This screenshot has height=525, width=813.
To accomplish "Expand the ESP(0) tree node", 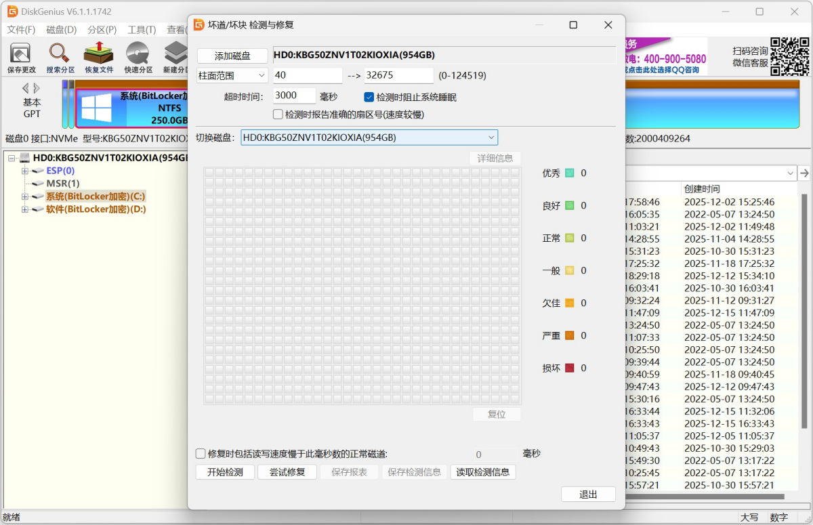I will [23, 171].
